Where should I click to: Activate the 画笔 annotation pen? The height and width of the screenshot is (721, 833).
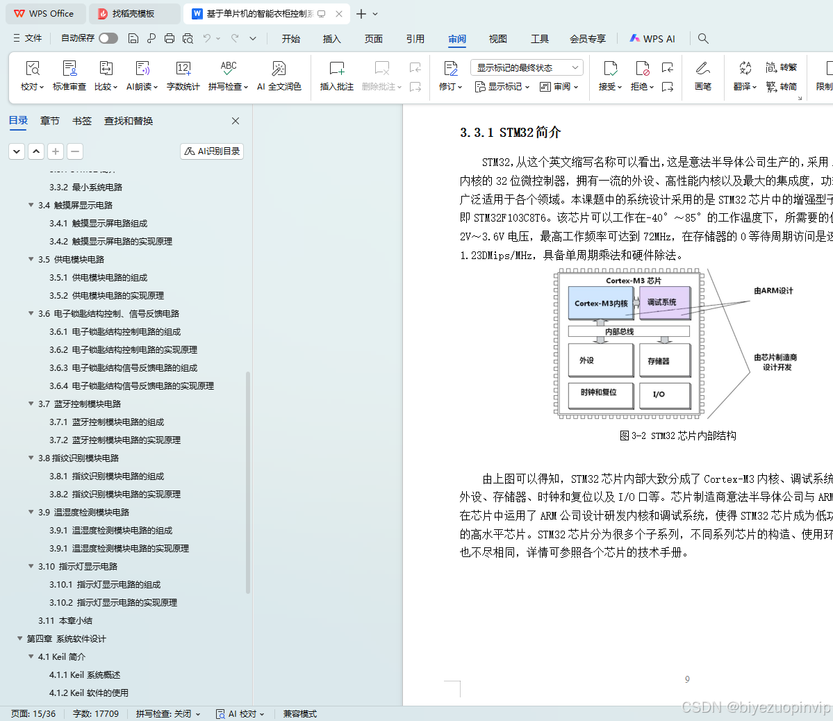[x=703, y=75]
